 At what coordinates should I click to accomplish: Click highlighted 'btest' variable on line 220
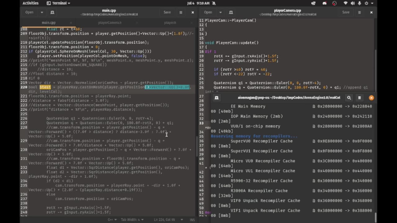pyautogui.click(x=45, y=87)
